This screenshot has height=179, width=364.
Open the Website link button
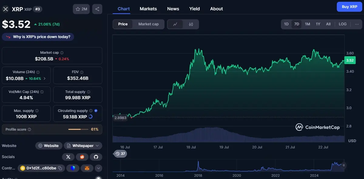(x=49, y=146)
